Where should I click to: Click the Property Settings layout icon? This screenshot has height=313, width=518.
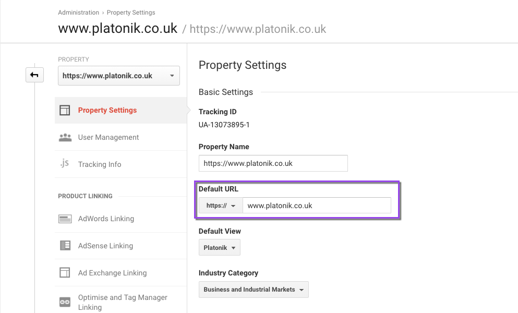point(65,111)
